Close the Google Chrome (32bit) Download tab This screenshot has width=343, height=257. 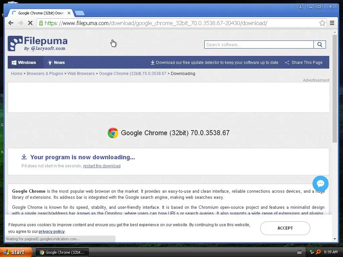(69, 13)
